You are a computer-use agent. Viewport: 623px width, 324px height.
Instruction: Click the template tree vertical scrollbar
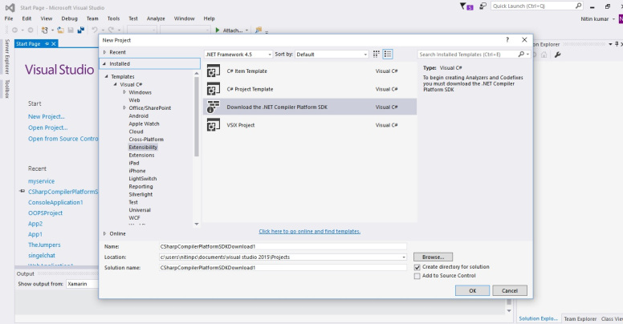click(x=196, y=116)
